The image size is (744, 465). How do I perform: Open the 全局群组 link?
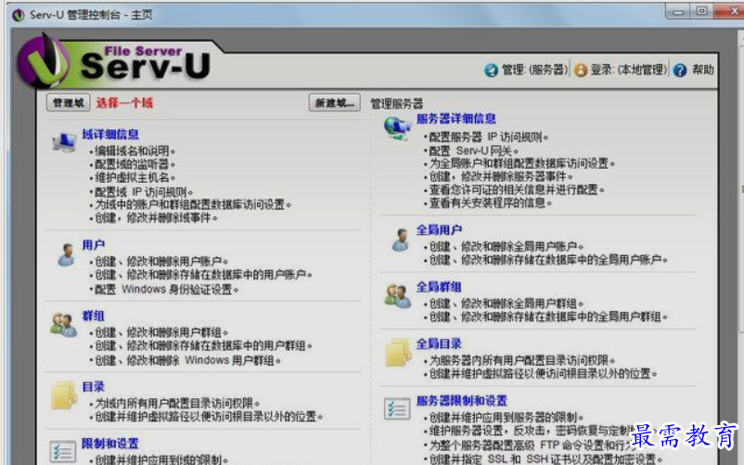click(439, 287)
